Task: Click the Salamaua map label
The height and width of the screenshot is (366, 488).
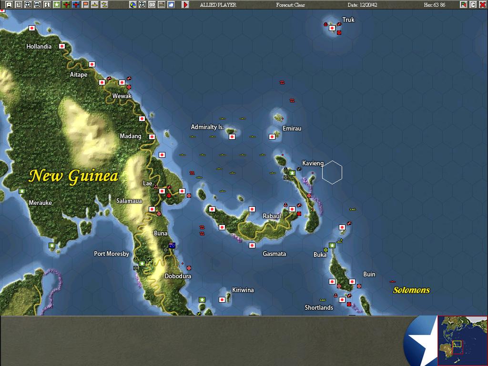Action: [129, 201]
